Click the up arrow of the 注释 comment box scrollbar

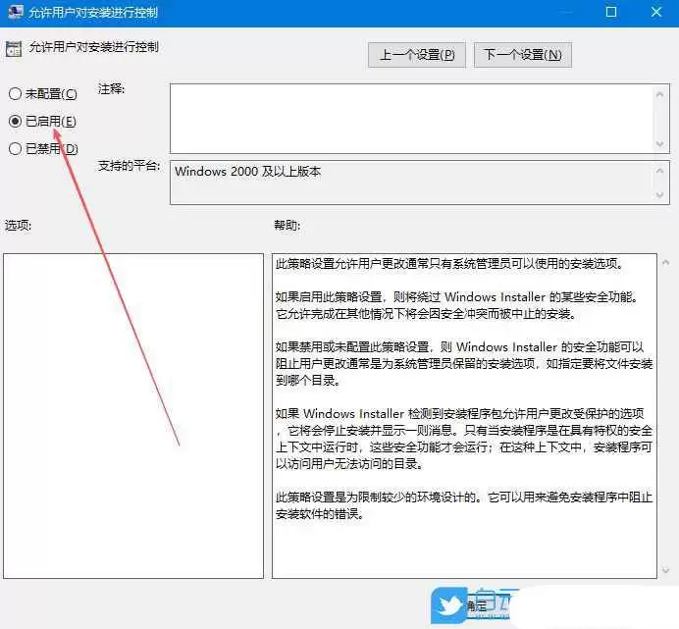coord(660,94)
